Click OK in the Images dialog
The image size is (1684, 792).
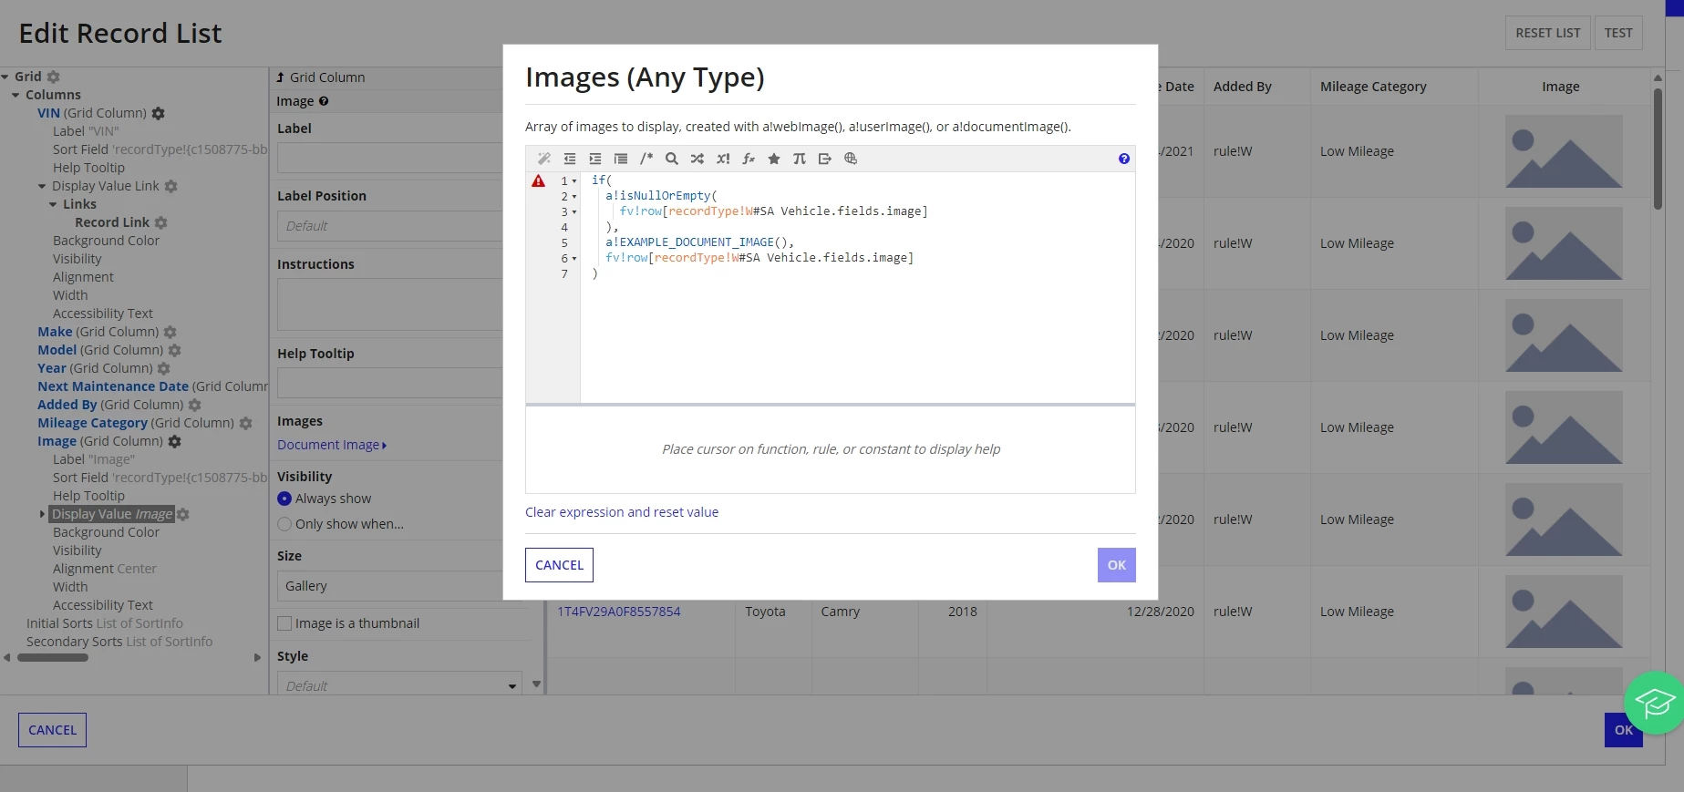(x=1116, y=565)
